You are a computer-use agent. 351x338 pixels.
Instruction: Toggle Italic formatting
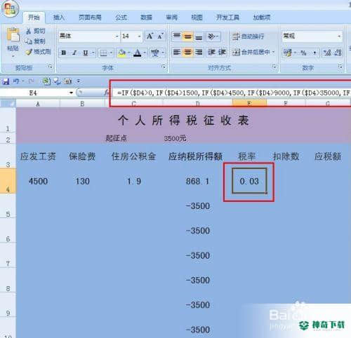[x=74, y=53]
